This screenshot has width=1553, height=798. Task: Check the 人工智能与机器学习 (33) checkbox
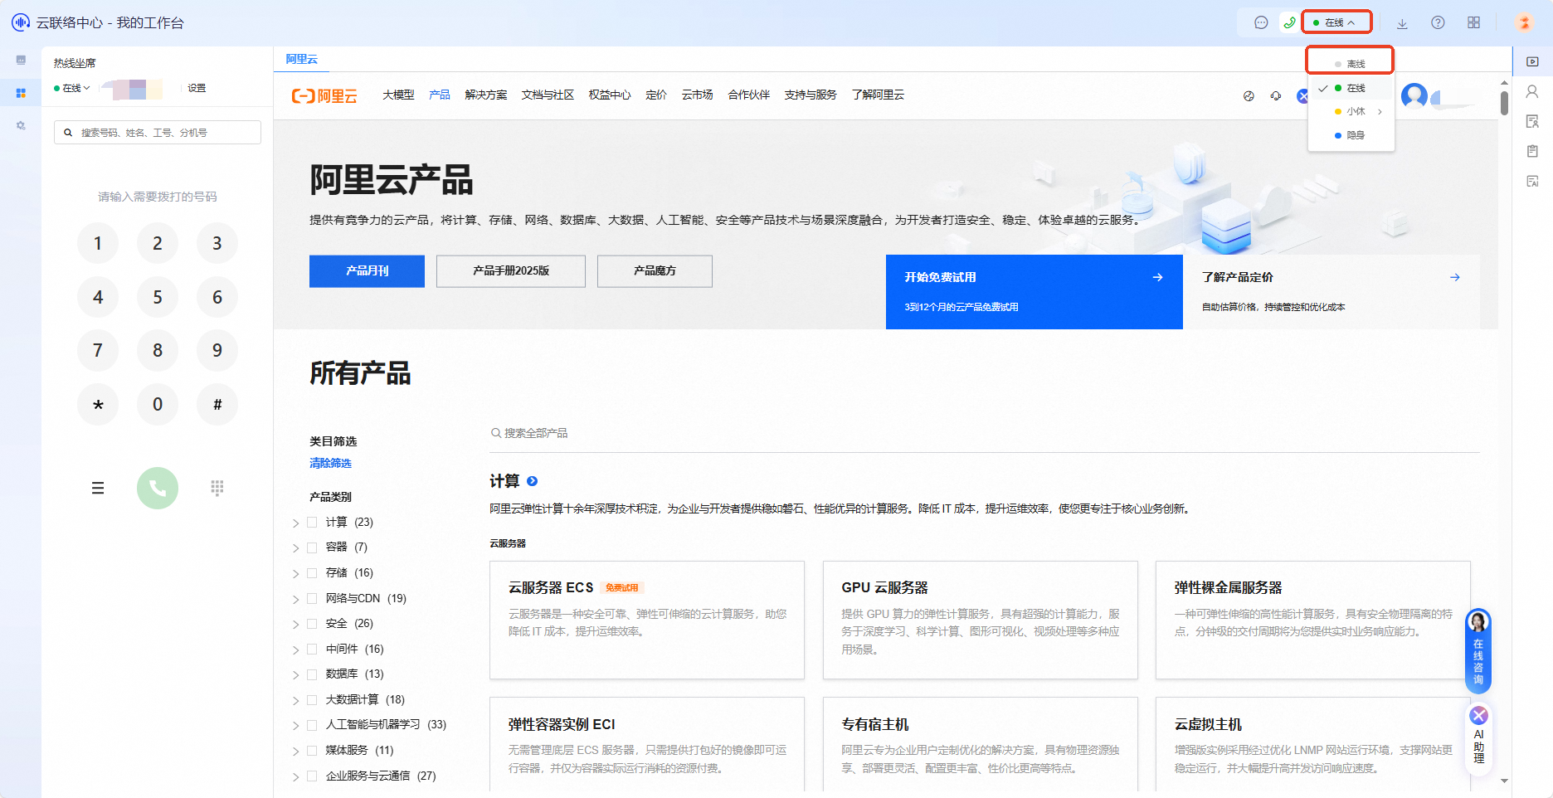click(312, 725)
